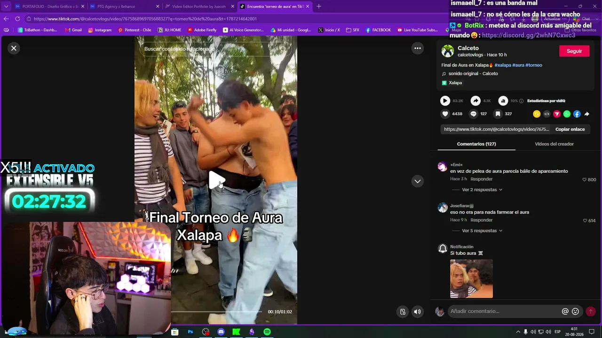
Task: Post the comment with red arrow button
Action: click(591, 311)
